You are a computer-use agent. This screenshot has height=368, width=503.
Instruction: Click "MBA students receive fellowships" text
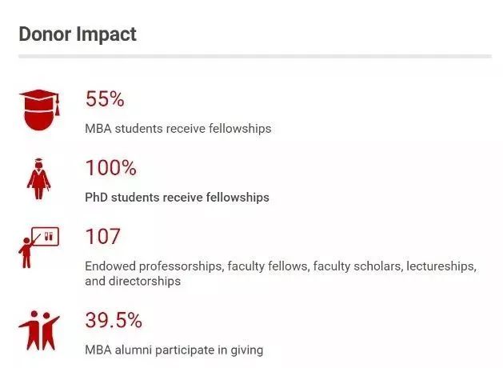178,129
